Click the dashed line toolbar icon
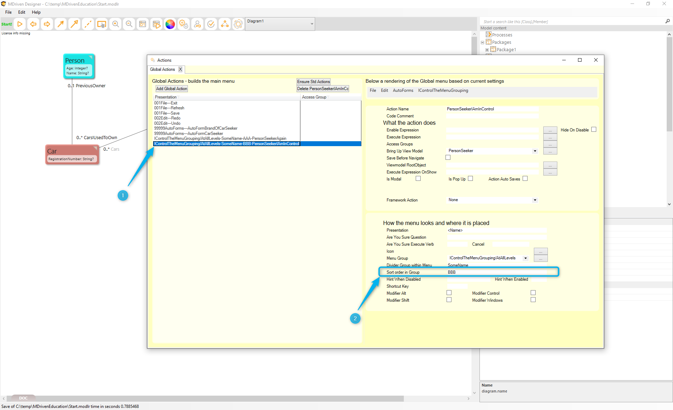The height and width of the screenshot is (410, 673). point(88,24)
